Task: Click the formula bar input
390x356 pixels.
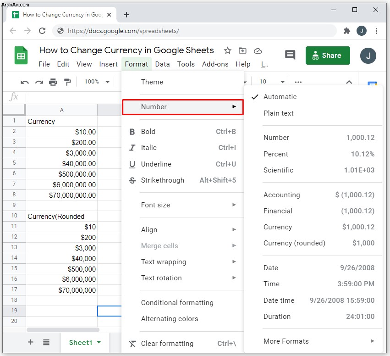Action: 74,97
